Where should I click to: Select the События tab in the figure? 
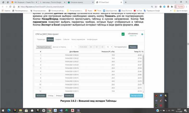[x=66, y=39]
